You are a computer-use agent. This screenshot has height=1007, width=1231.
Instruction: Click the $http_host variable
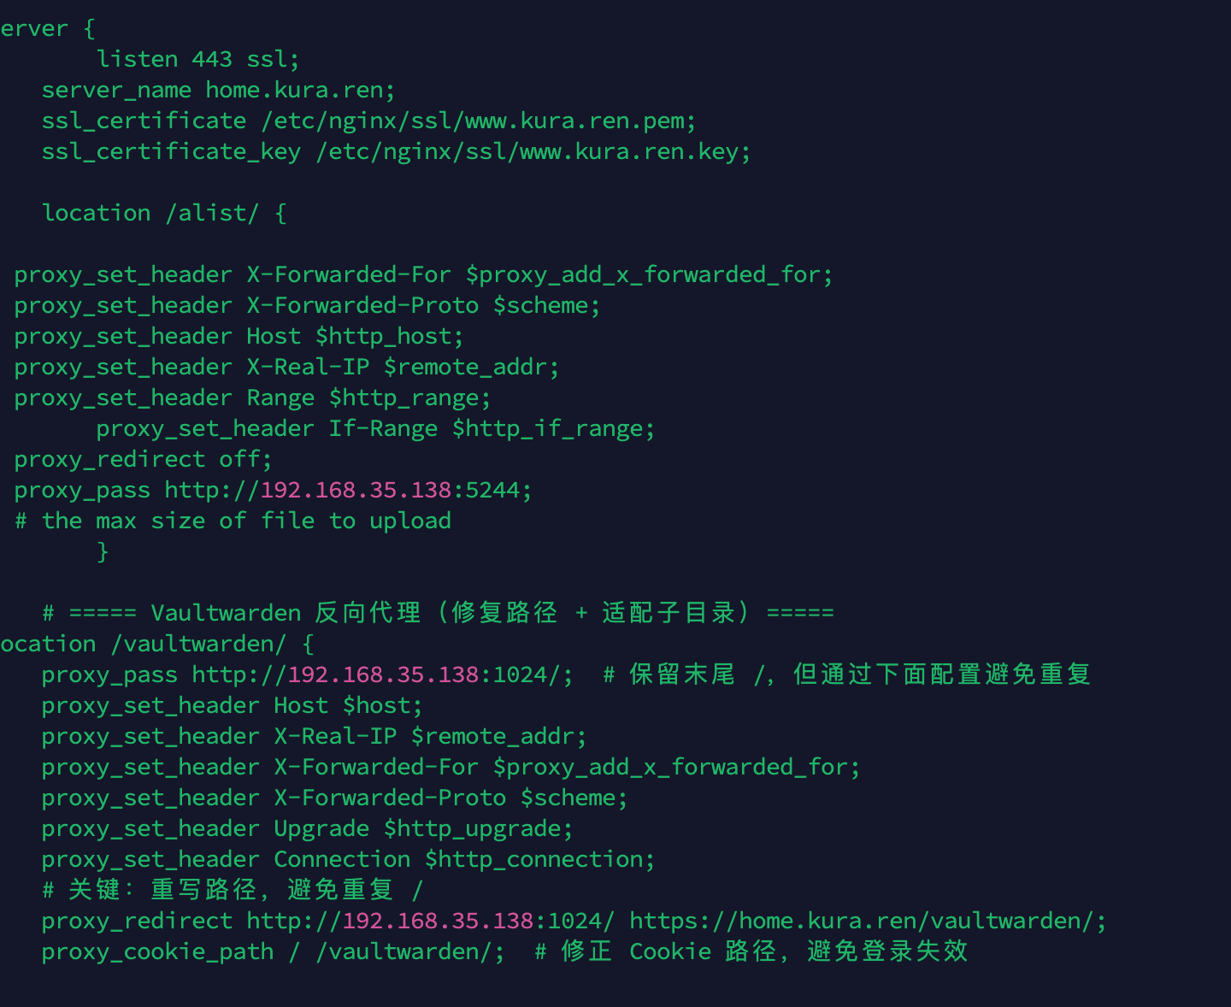(389, 336)
